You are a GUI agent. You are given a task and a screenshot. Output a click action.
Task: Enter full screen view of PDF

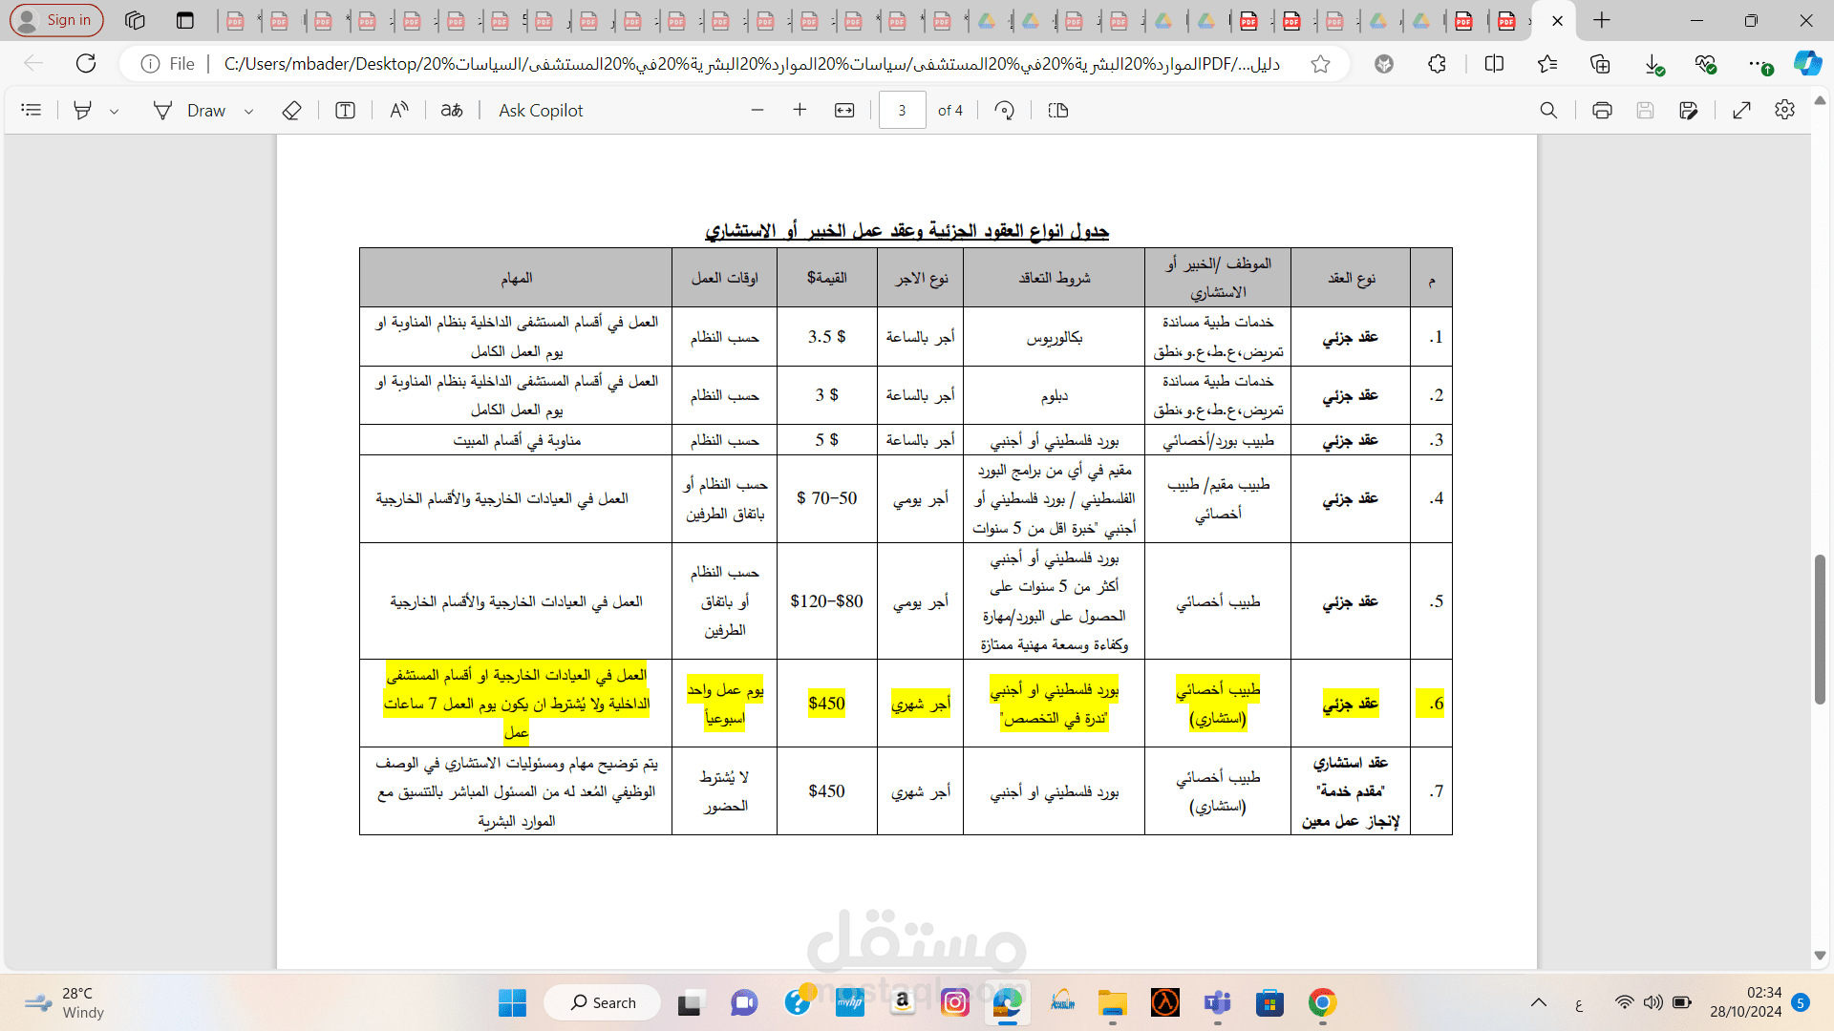[1742, 111]
